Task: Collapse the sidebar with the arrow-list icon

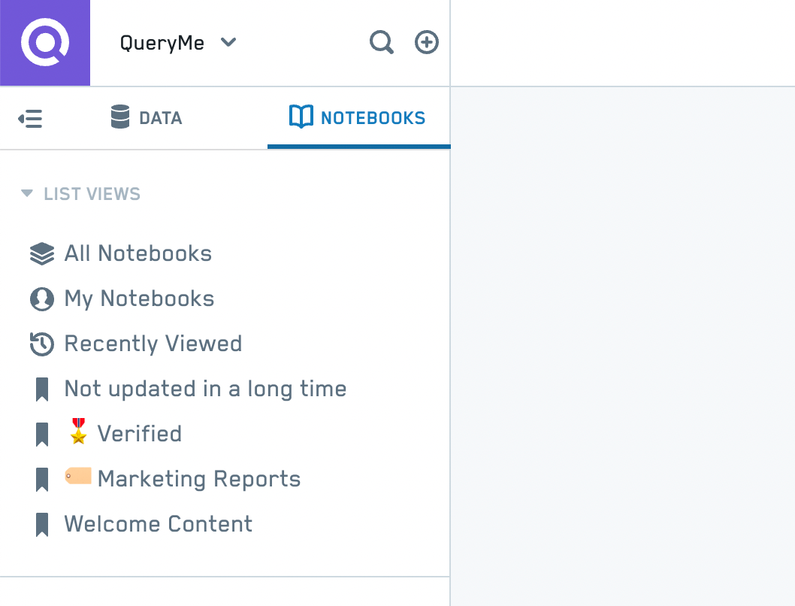Action: (x=30, y=119)
